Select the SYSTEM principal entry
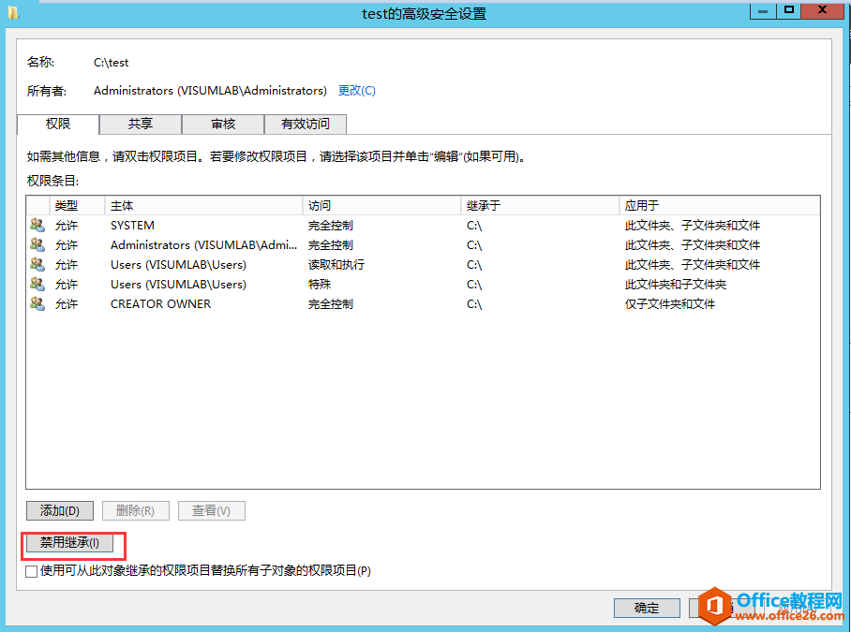This screenshot has width=851, height=632. (132, 226)
